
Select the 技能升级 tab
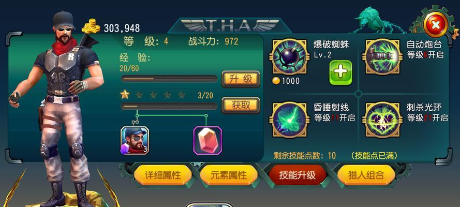pyautogui.click(x=297, y=175)
